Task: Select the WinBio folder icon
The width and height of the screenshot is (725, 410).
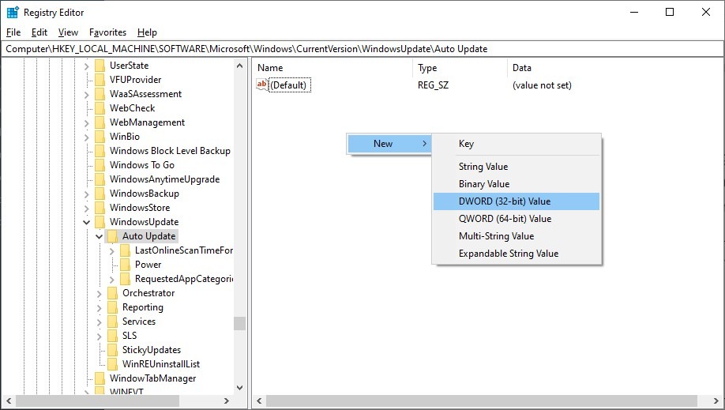Action: click(100, 137)
